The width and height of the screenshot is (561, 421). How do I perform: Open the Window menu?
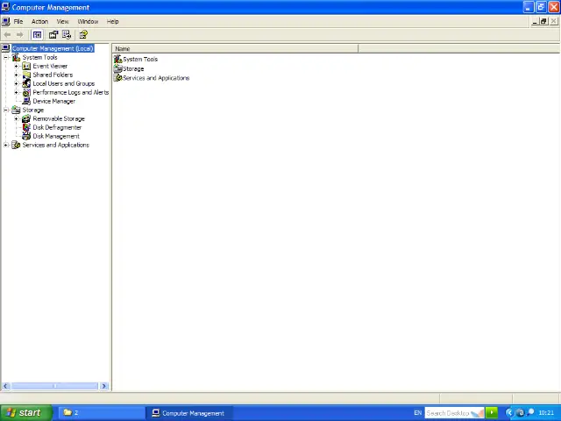point(88,21)
